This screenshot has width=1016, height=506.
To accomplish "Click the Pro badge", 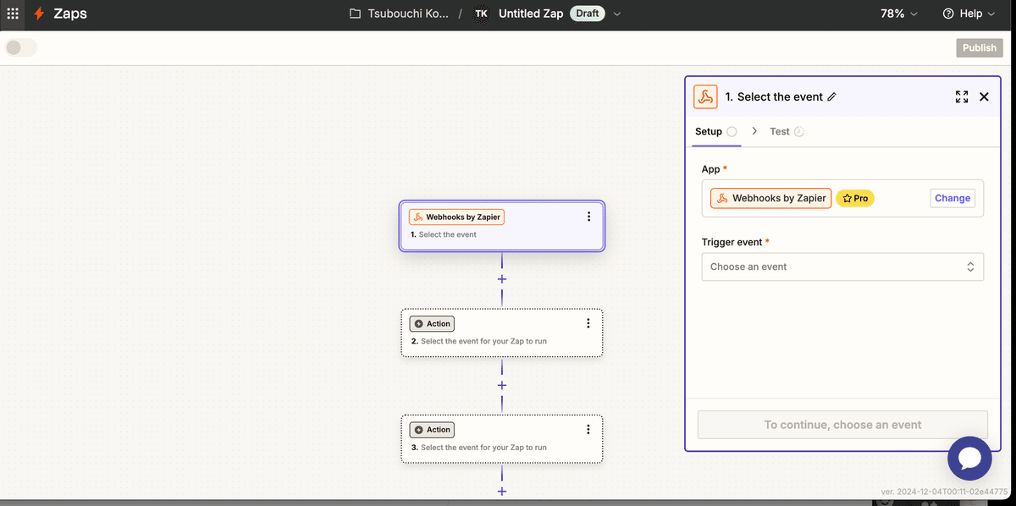I will point(855,198).
